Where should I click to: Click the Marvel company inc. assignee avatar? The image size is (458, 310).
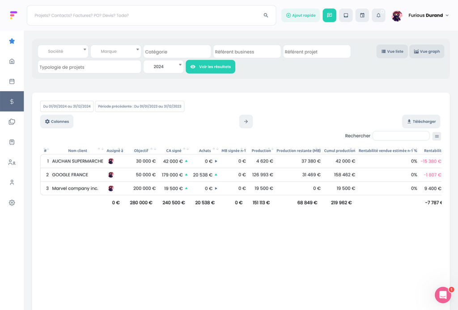(x=111, y=189)
